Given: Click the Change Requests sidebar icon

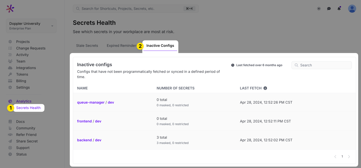Looking at the screenshot, I should pyautogui.click(x=10, y=48).
